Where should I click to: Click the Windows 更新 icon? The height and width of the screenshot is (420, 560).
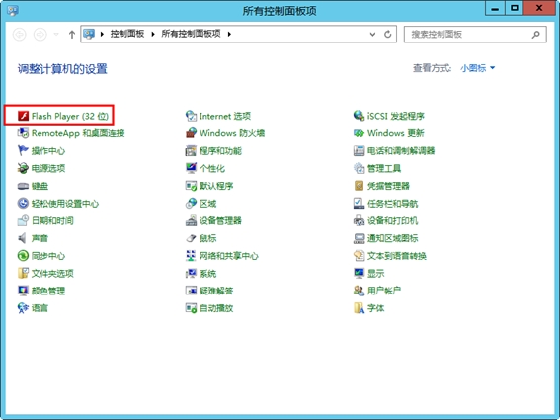[359, 133]
